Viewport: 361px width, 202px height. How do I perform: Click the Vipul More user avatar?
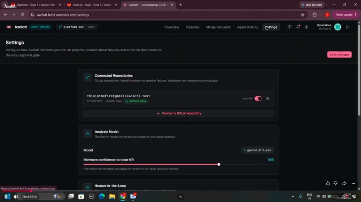(x=338, y=27)
